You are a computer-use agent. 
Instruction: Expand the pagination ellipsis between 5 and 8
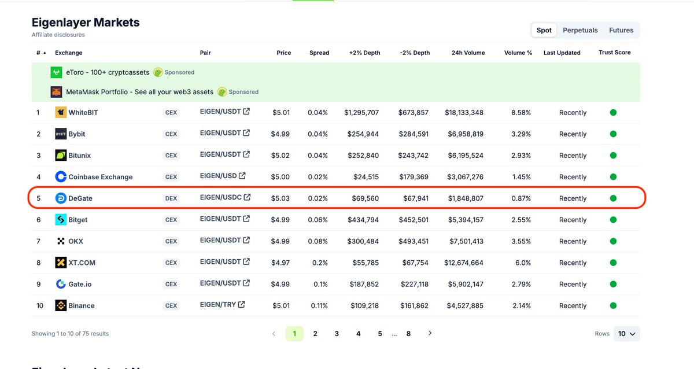click(x=394, y=334)
